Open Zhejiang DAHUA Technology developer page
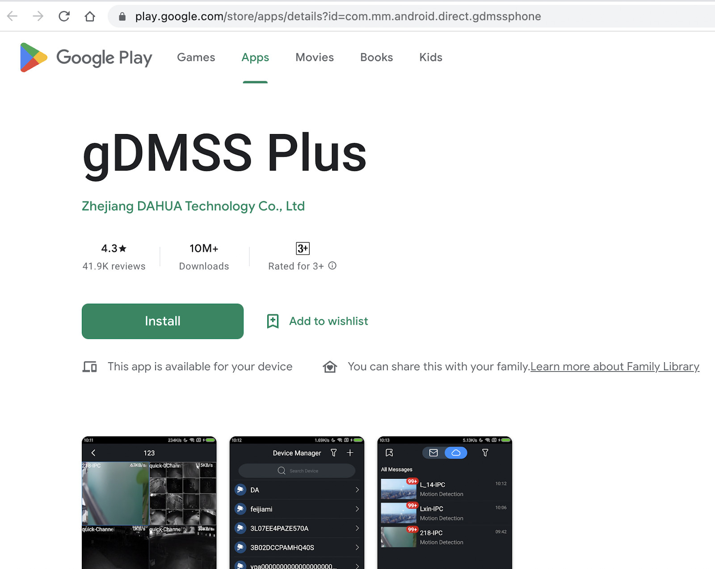The image size is (715, 569). (193, 206)
